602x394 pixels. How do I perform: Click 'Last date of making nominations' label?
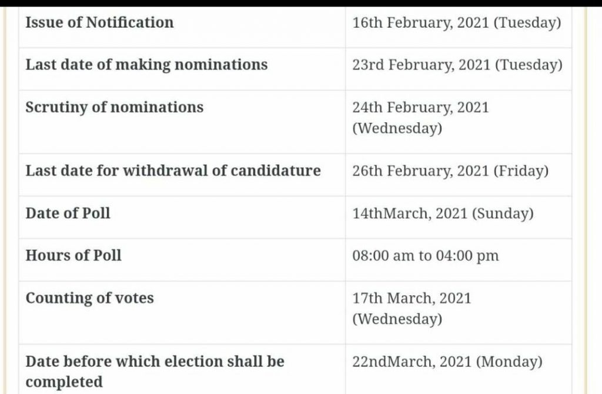[x=146, y=65]
